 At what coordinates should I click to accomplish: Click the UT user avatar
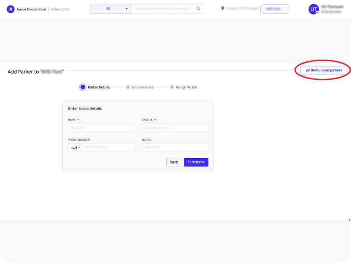(x=314, y=9)
